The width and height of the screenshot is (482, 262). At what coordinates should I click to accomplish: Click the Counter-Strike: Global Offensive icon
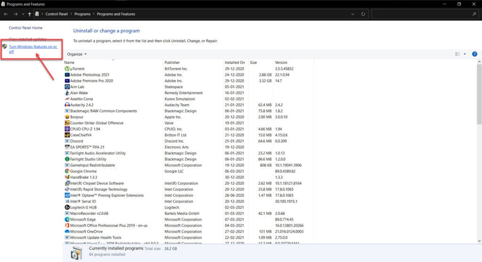point(67,123)
